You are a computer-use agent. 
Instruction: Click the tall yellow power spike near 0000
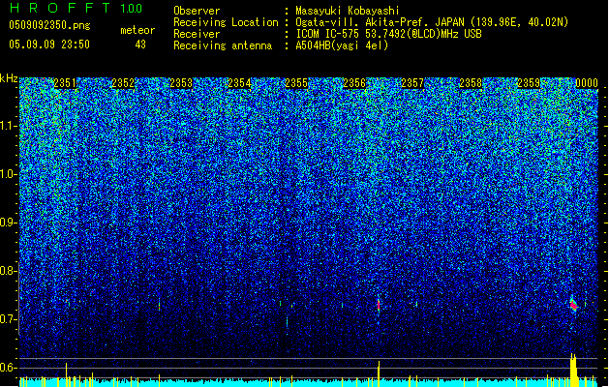(x=573, y=370)
